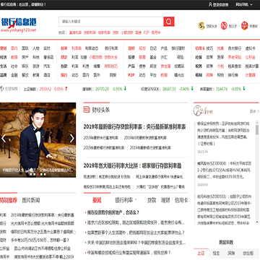Click the user icon beside 登录
The height and width of the screenshot is (260, 260).
210,4
